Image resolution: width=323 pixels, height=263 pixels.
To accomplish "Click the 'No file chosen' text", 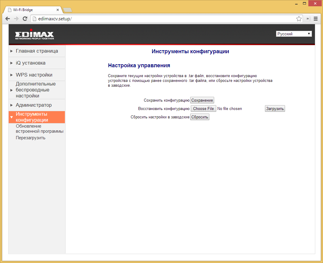I will click(x=229, y=109).
